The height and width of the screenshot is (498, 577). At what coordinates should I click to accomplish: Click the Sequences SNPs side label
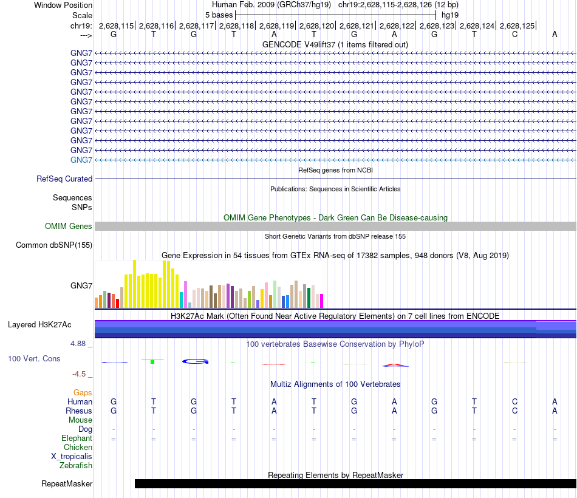72,202
